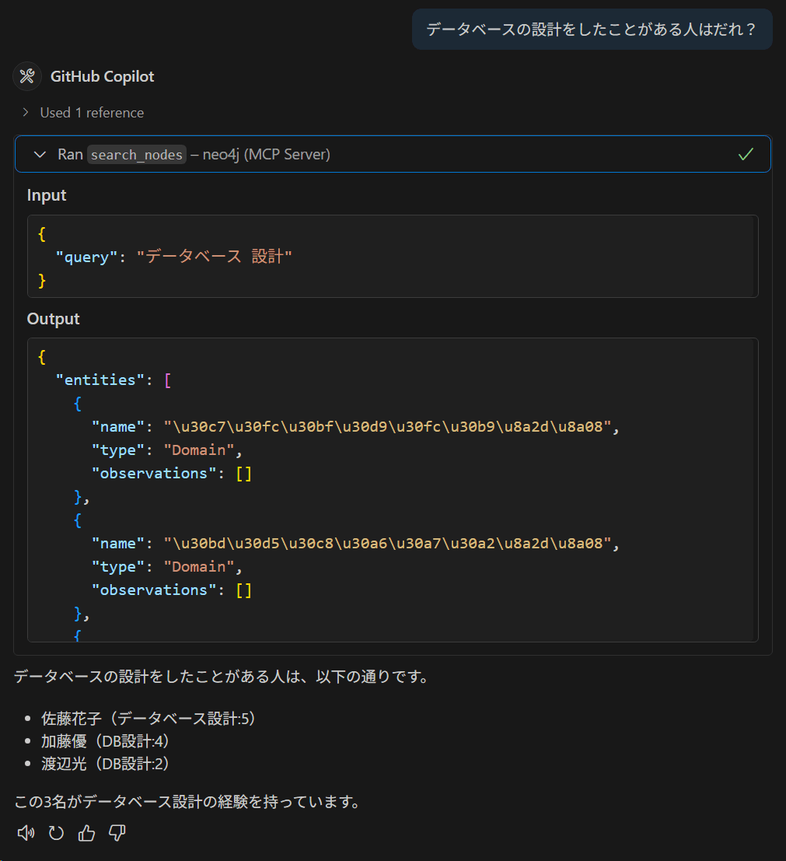Click inside the Input JSON code block
The height and width of the screenshot is (861, 786).
coord(393,257)
